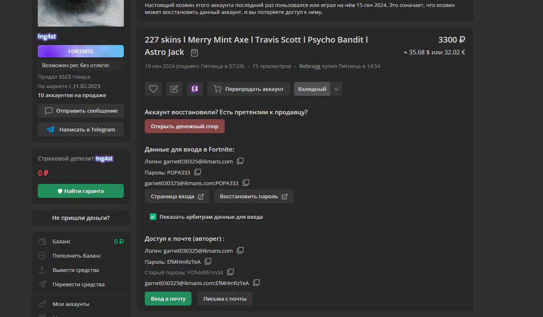Open Пополнить баланс menu item

click(x=81, y=256)
